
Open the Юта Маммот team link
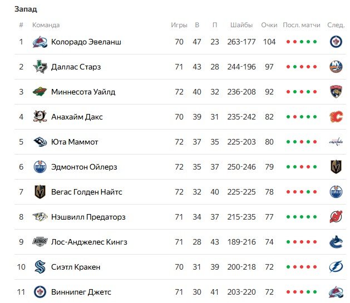[75, 142]
